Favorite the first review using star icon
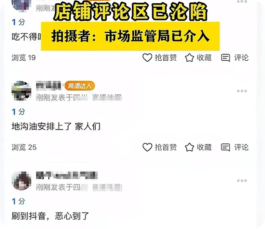265x229 pixels. [x=190, y=58]
